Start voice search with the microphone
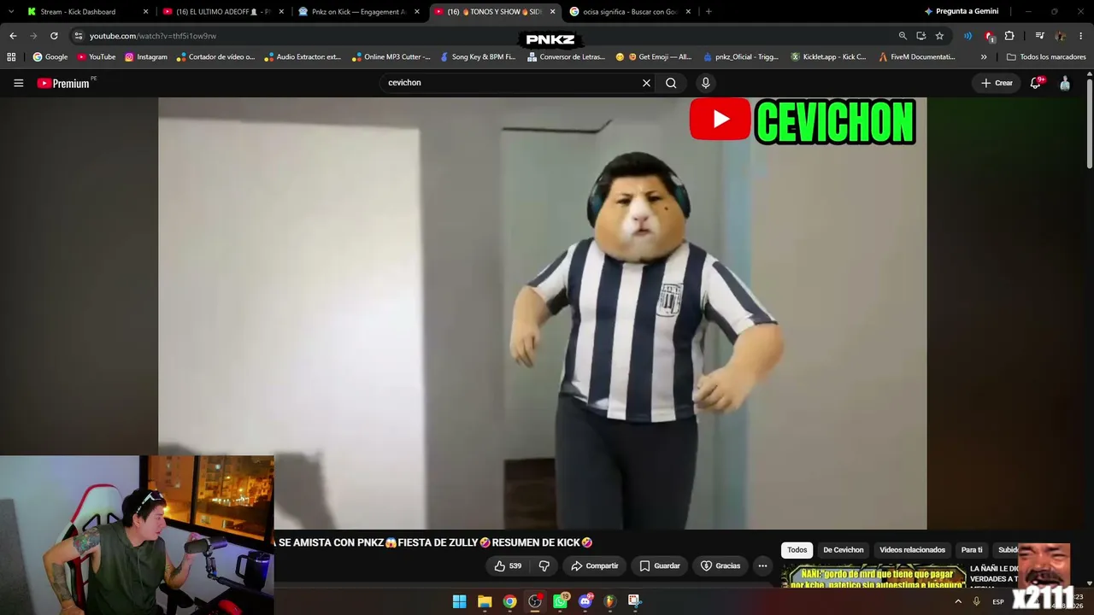 coord(705,83)
